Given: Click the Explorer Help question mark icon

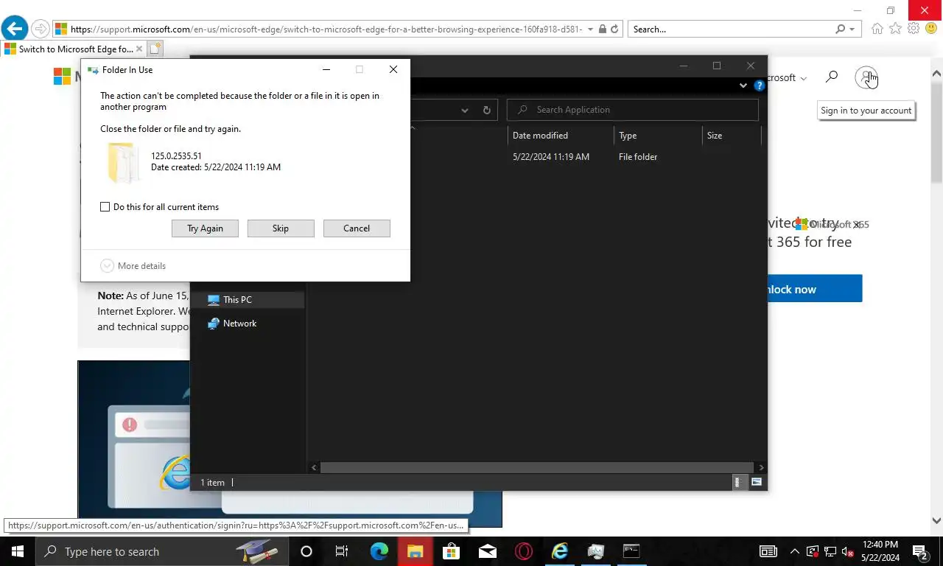Looking at the screenshot, I should (760, 85).
